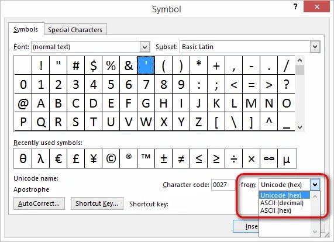Viewport: 334px width, 242px height.
Task: Select the lambda λ recent symbol
Action: (x=41, y=158)
